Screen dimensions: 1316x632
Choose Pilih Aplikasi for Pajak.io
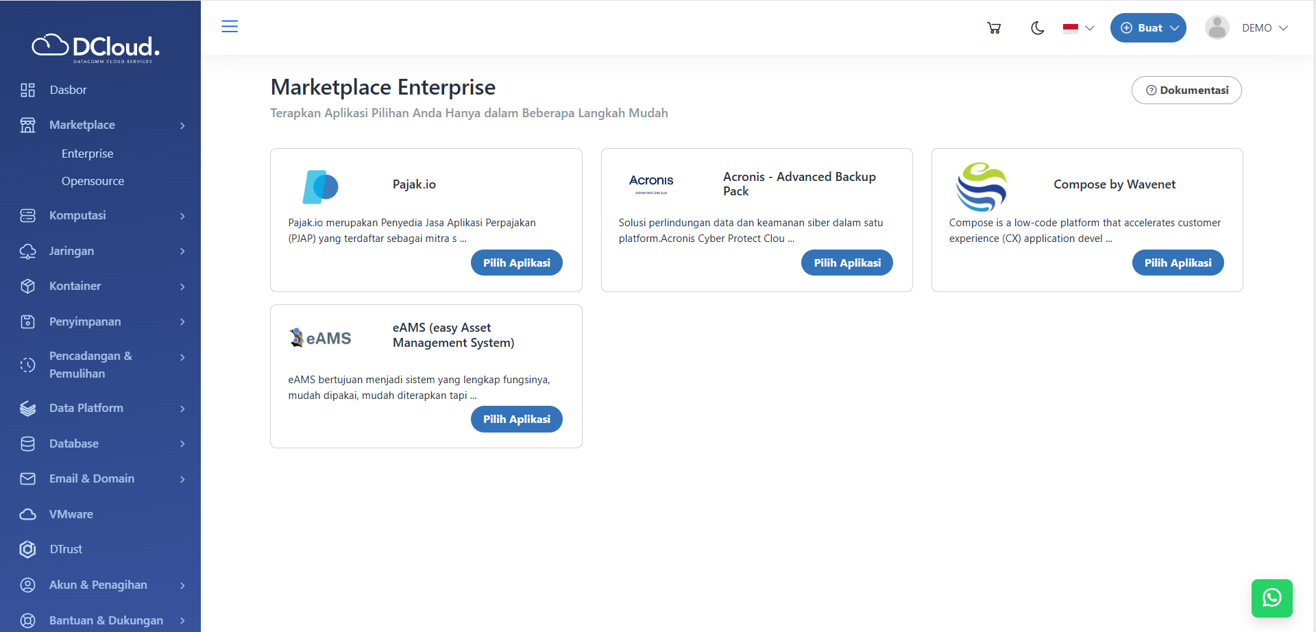(516, 263)
